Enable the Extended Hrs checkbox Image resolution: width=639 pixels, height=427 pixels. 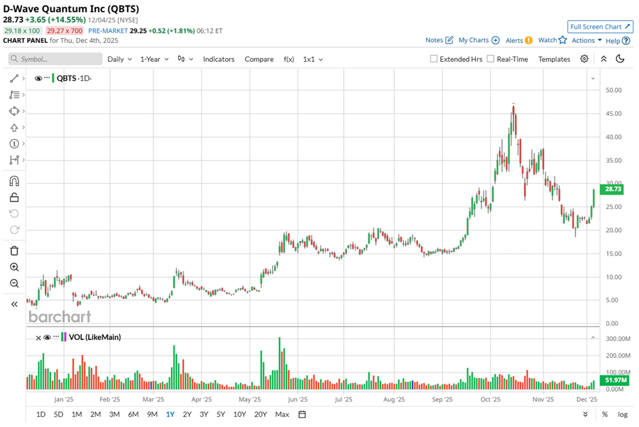434,59
